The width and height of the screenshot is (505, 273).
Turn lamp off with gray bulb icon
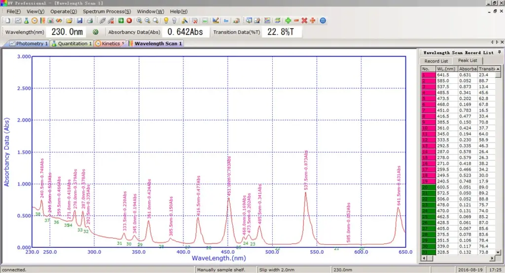[174, 21]
